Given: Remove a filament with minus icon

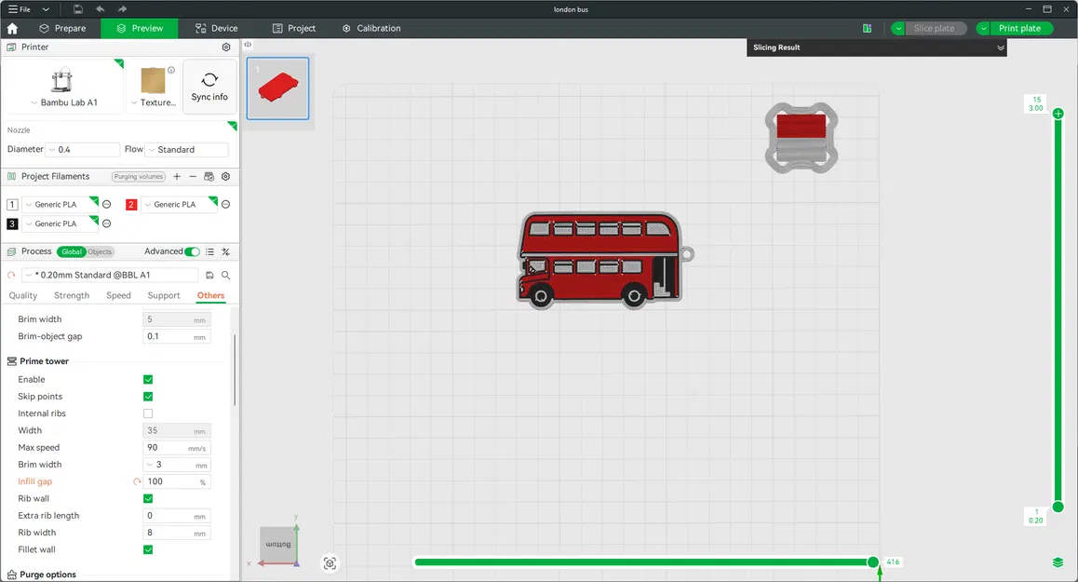Looking at the screenshot, I should click(x=193, y=176).
